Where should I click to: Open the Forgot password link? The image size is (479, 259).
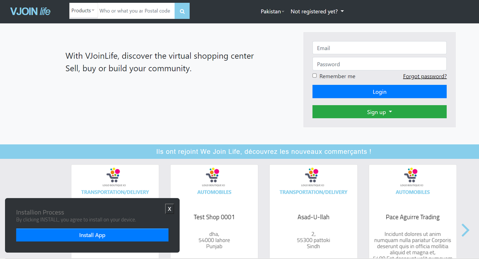click(425, 76)
